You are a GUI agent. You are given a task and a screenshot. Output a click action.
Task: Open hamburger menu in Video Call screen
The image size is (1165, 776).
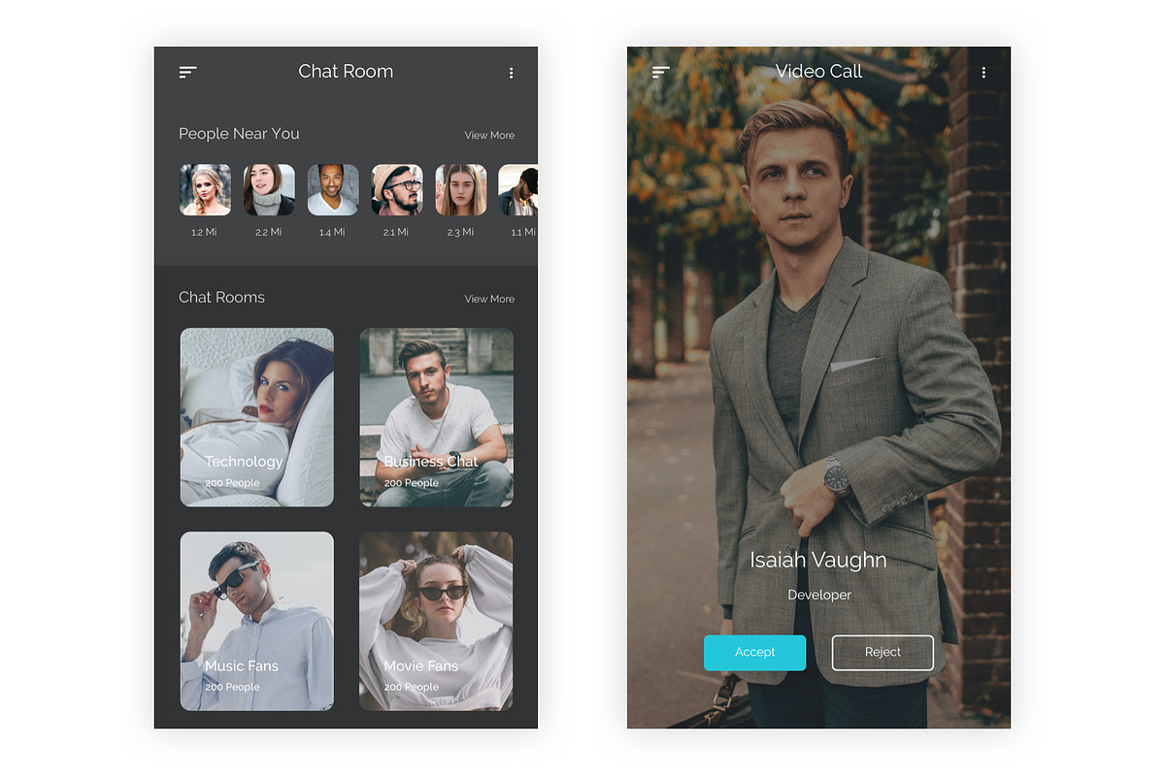661,73
